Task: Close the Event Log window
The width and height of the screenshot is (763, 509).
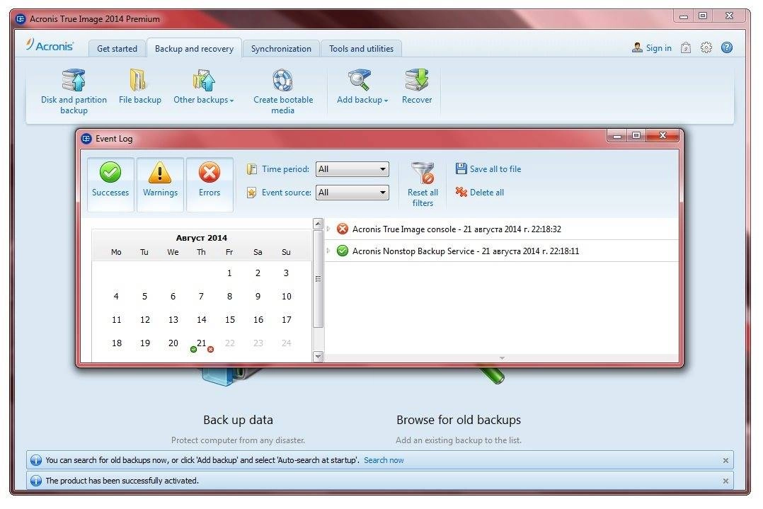Action: pos(662,135)
